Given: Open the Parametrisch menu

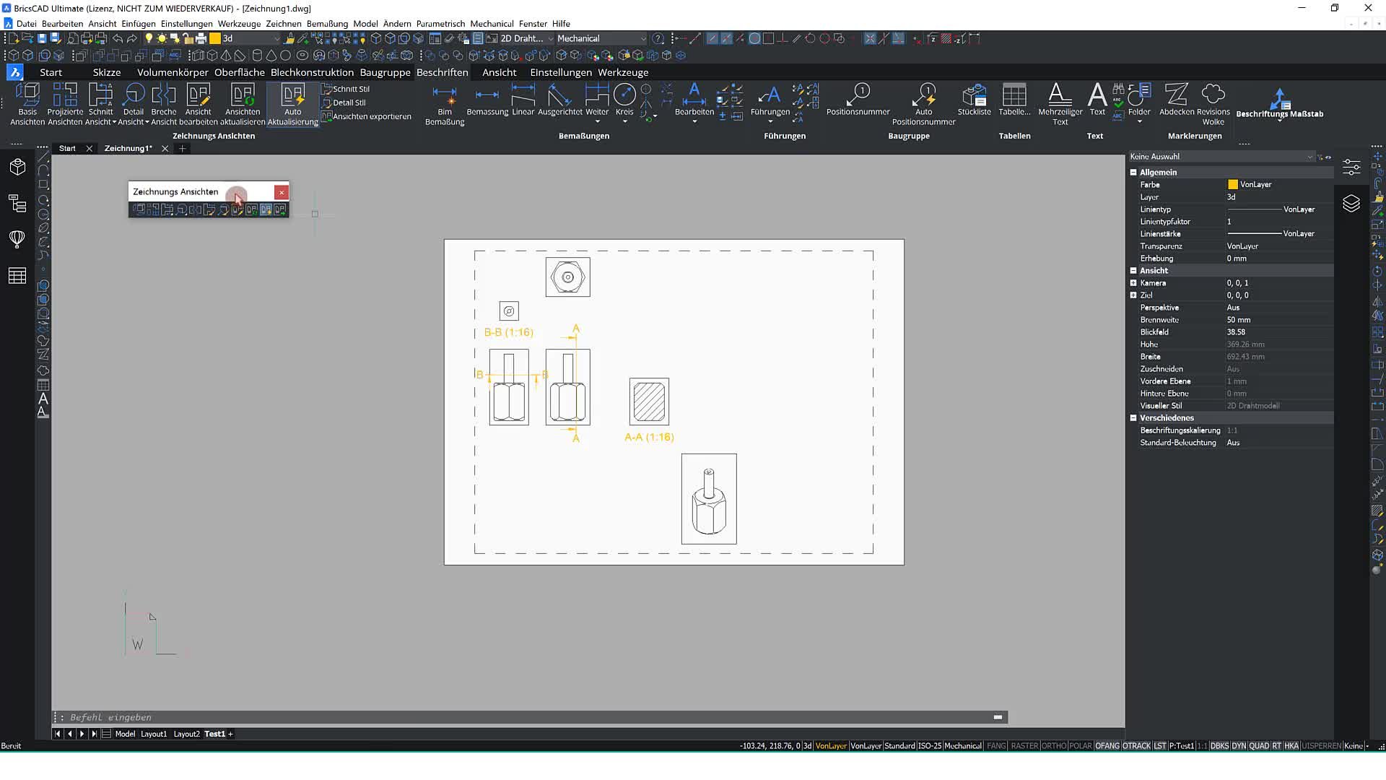Looking at the screenshot, I should click(x=440, y=24).
